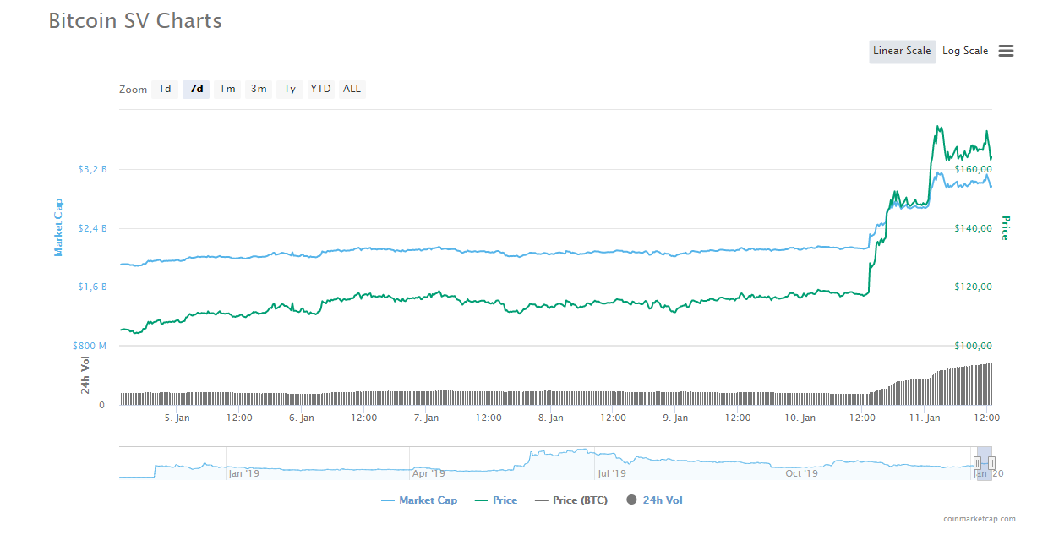
Task: Set zoom range to 7d
Action: tap(196, 89)
